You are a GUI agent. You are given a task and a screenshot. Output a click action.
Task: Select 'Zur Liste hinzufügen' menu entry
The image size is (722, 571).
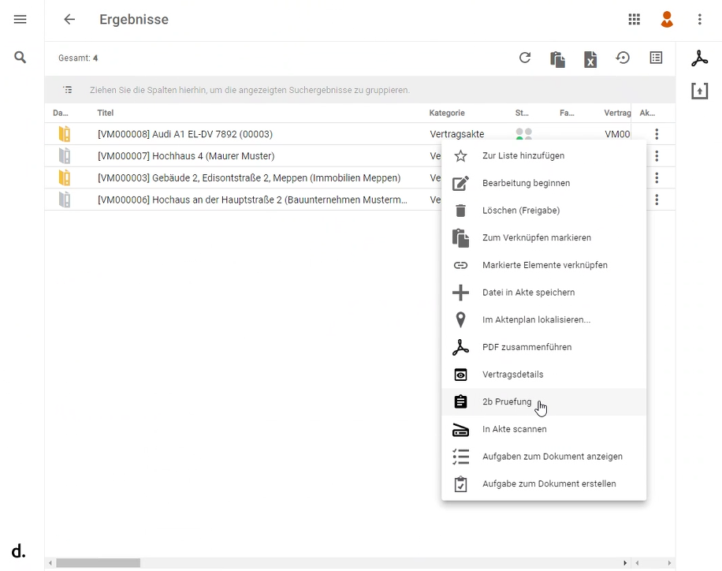(523, 156)
